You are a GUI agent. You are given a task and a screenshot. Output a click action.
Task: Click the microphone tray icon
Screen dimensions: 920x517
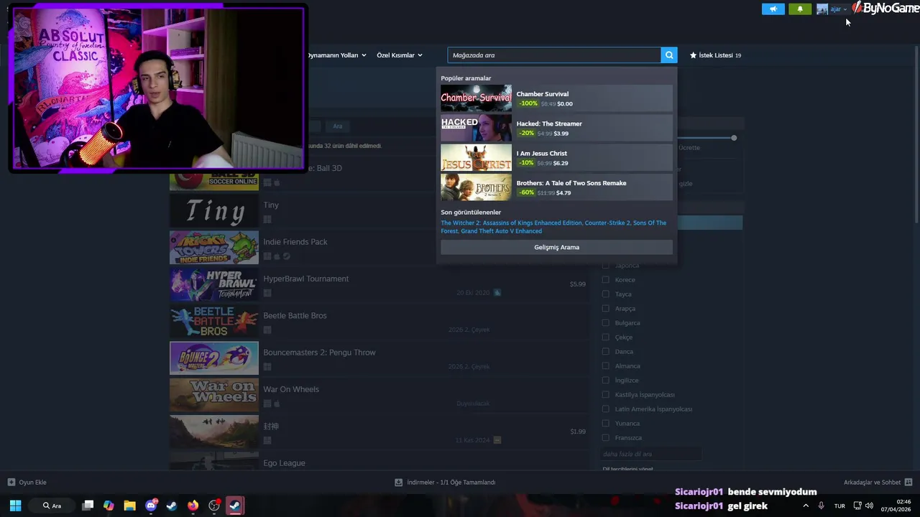(821, 506)
